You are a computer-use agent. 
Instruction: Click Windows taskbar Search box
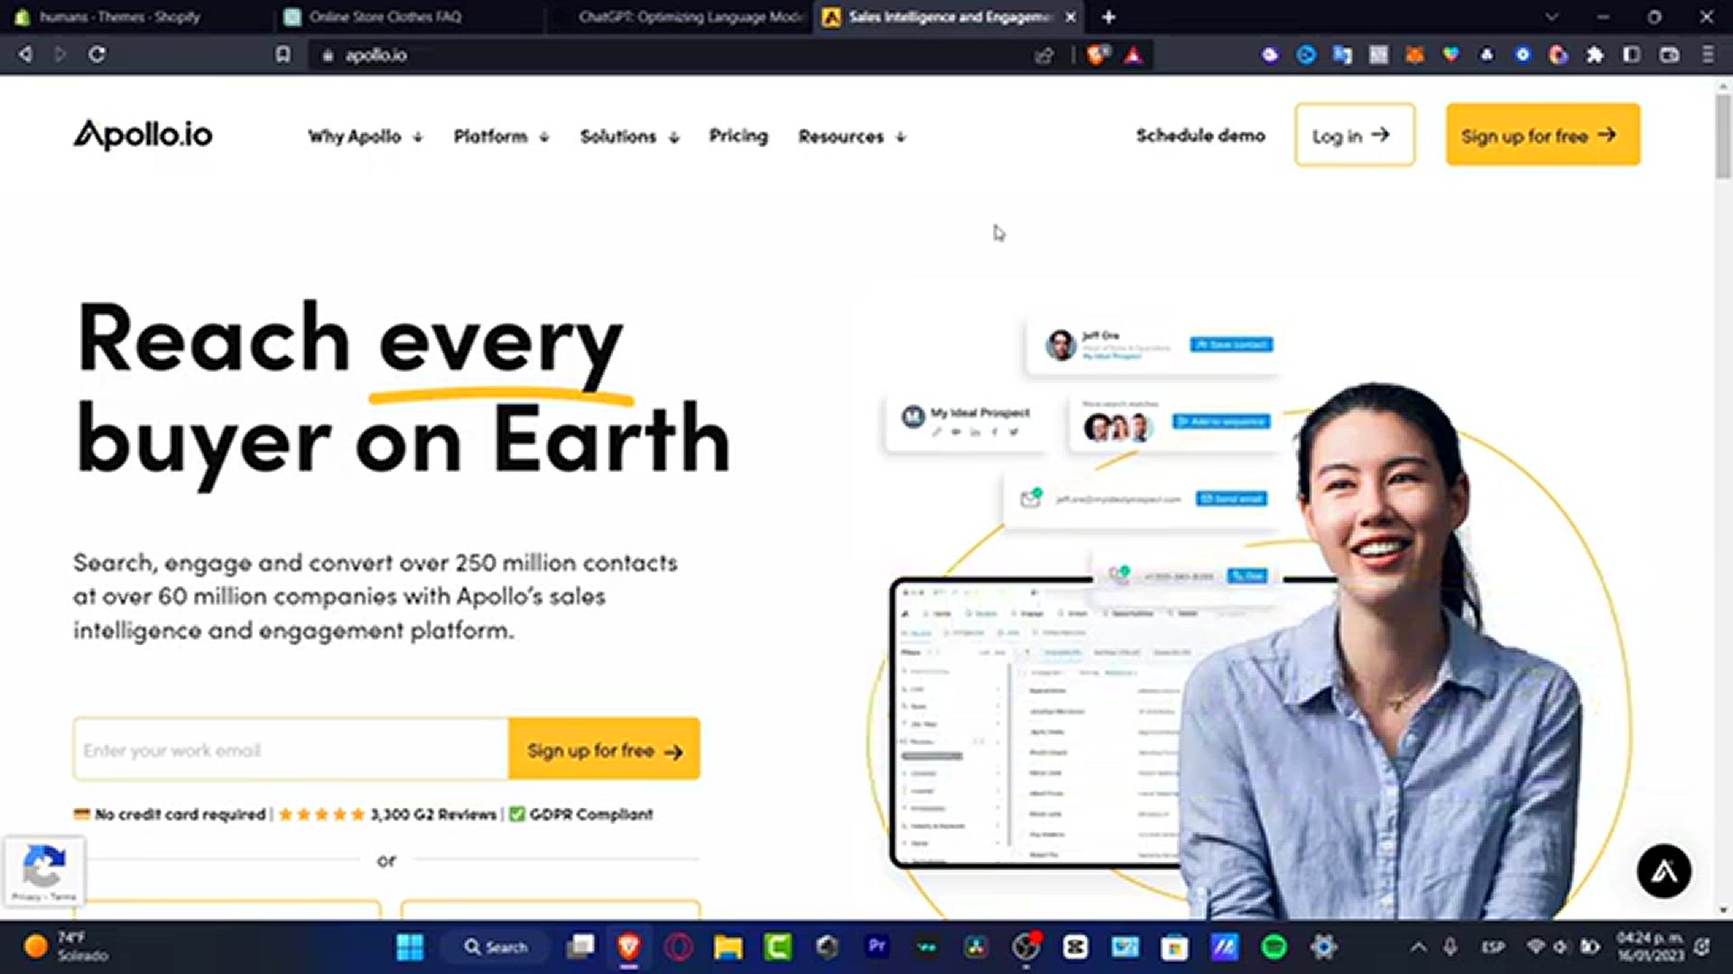(x=496, y=947)
